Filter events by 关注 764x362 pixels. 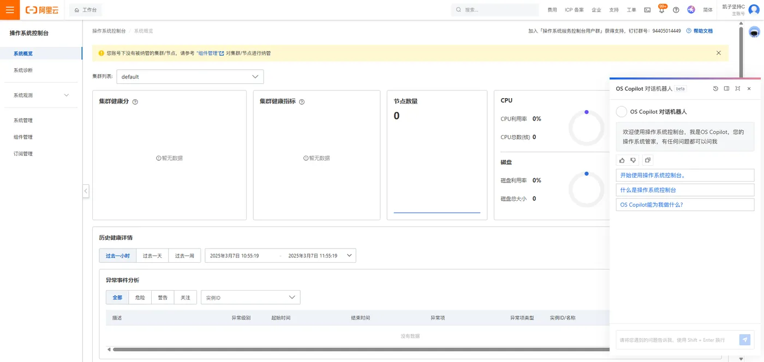(186, 298)
